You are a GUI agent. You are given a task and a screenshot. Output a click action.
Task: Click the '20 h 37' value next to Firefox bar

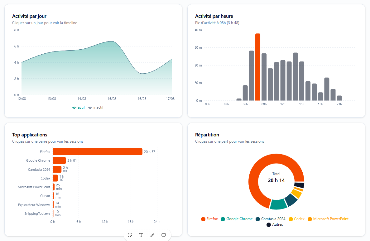(150, 152)
